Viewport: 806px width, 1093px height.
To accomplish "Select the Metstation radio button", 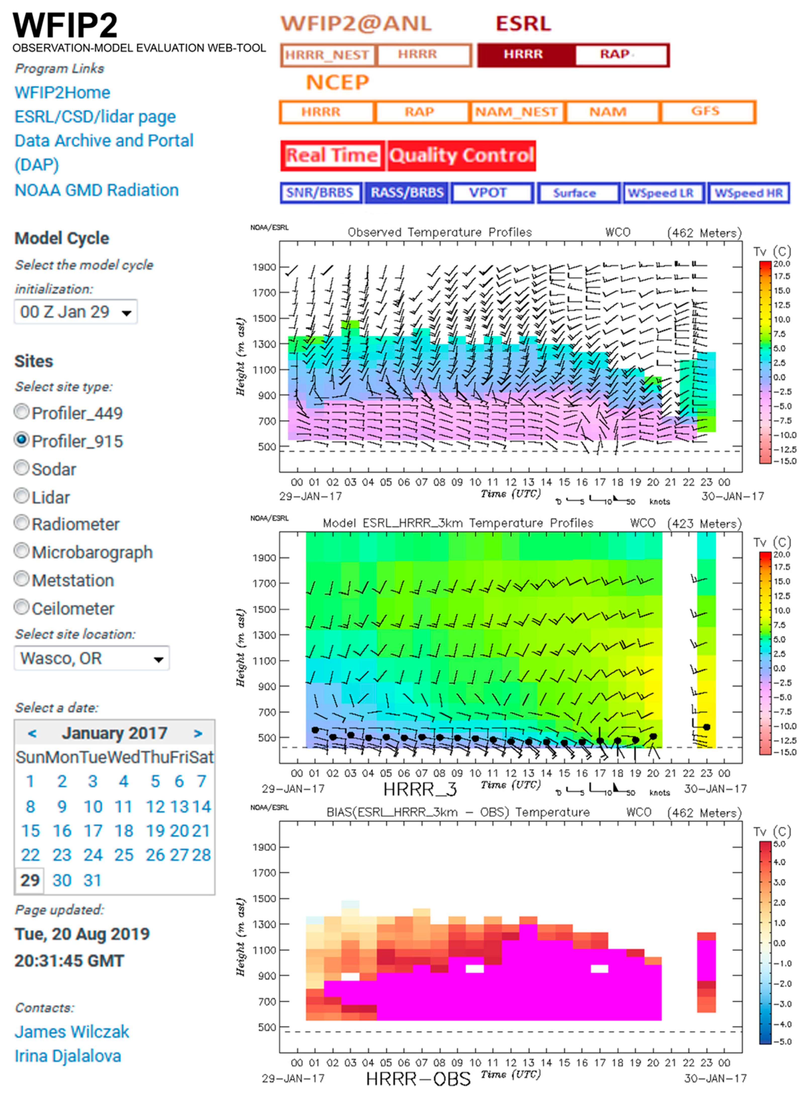I will point(21,579).
